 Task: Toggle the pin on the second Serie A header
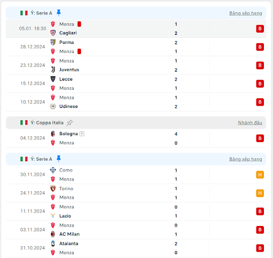tap(59, 159)
